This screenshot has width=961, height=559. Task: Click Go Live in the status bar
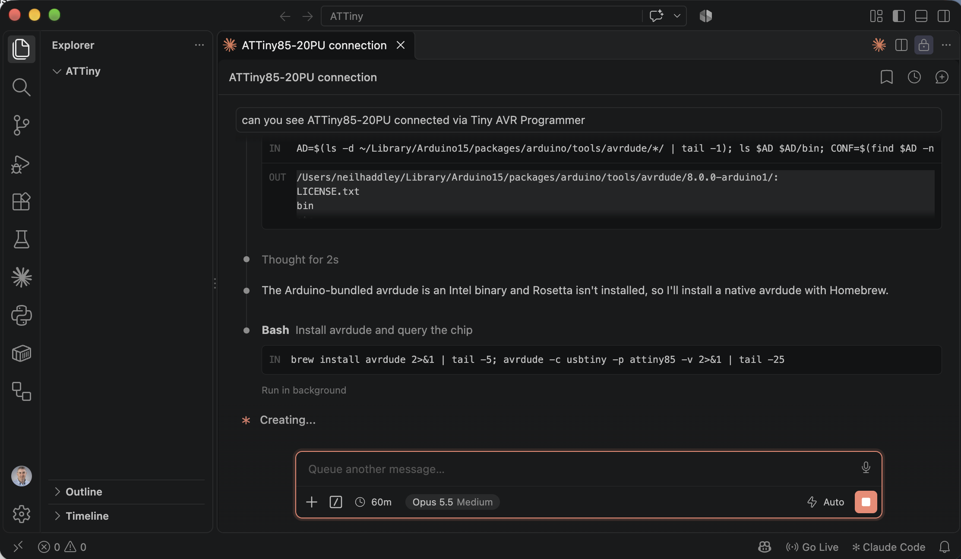(x=812, y=547)
